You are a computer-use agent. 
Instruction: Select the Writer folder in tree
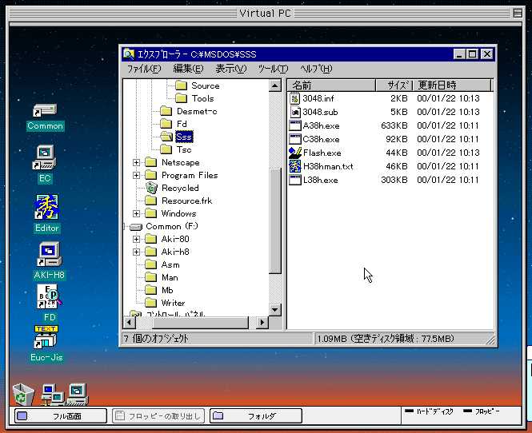[166, 303]
